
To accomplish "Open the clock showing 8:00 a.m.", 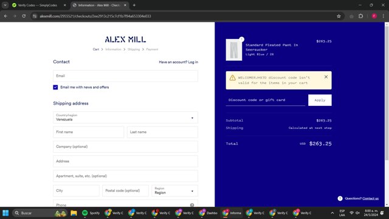I will click(x=371, y=213).
